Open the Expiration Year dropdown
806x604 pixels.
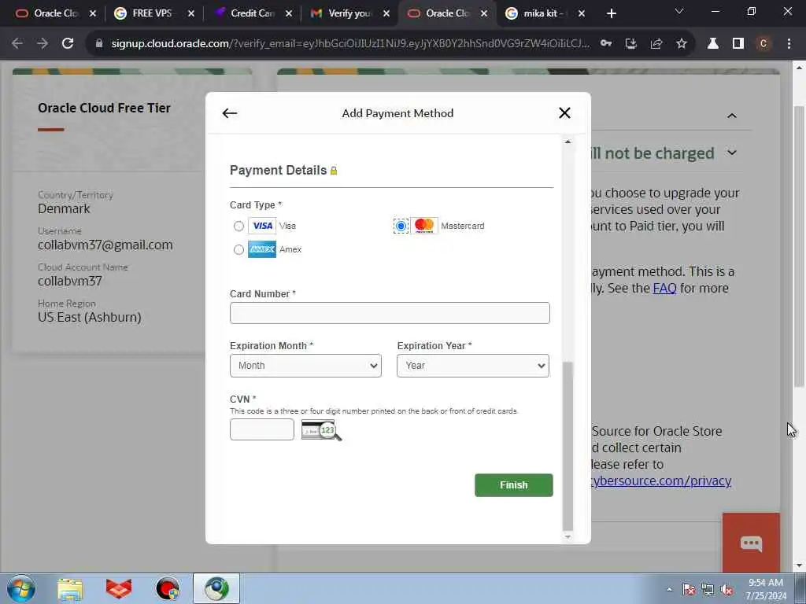pyautogui.click(x=473, y=366)
